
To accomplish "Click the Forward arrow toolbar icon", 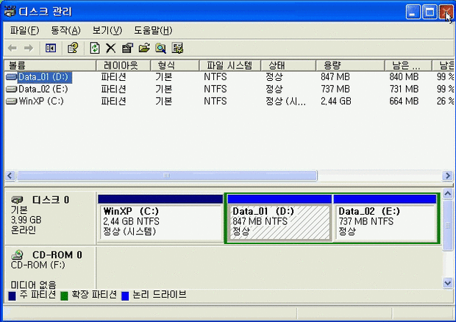I will point(29,48).
